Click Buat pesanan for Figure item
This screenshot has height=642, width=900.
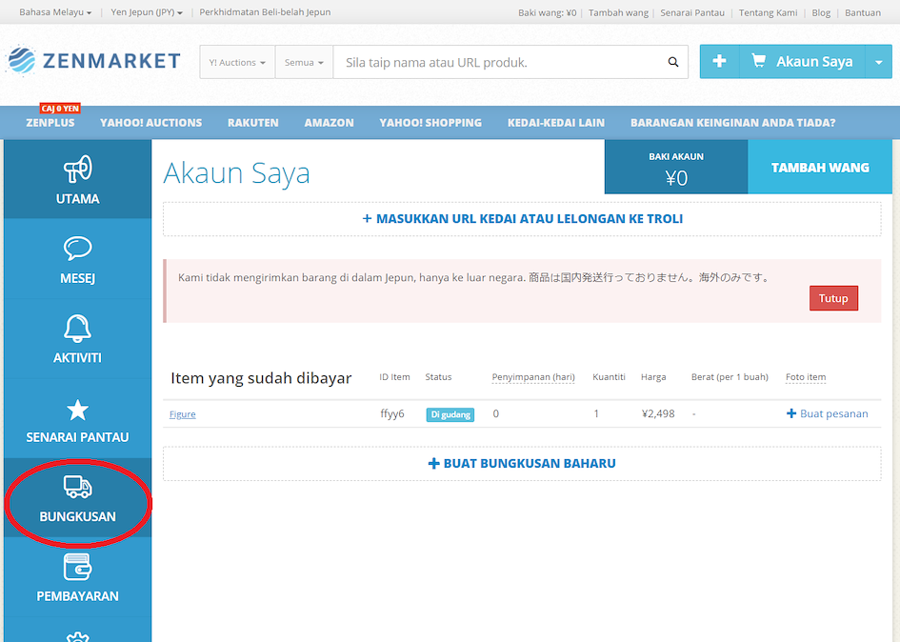pos(827,413)
